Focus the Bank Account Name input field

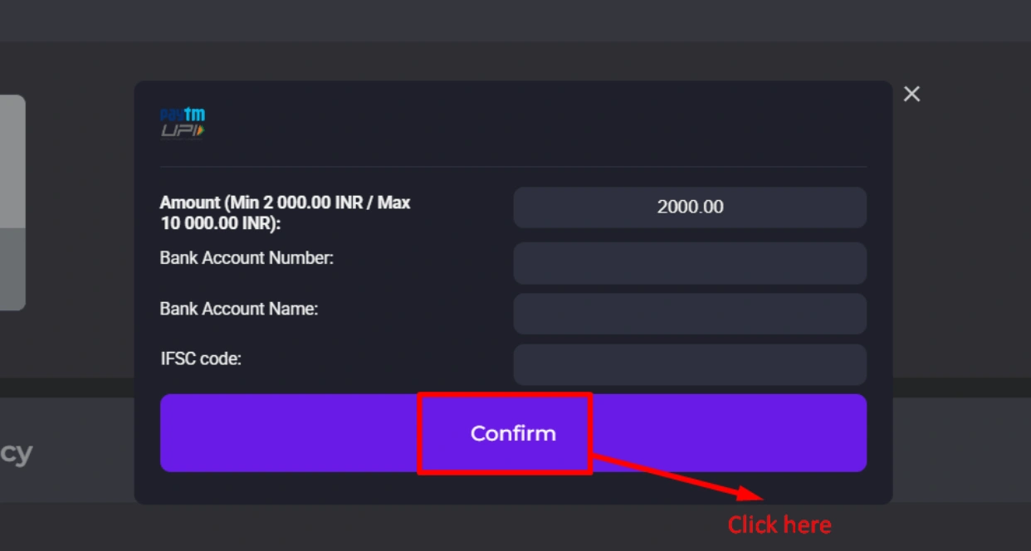[690, 314]
